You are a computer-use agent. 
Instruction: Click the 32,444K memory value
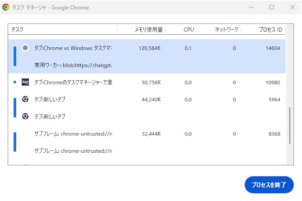pyautogui.click(x=151, y=134)
